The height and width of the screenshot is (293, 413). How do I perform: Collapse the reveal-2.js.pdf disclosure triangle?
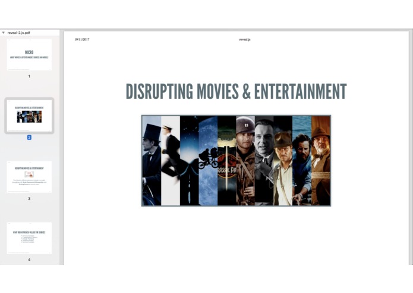pyautogui.click(x=4, y=33)
